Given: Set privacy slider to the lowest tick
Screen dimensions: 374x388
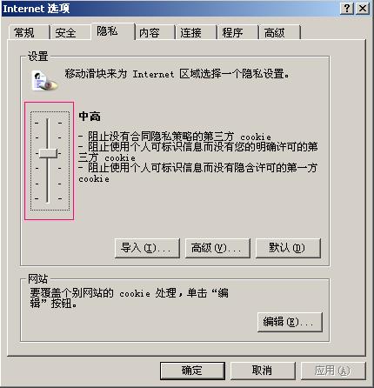Looking at the screenshot, I should [x=48, y=198].
